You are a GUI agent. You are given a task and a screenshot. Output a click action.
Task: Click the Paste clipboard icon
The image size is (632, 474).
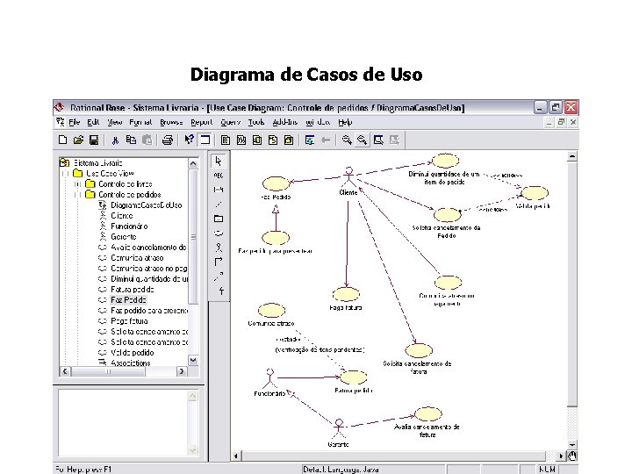pos(147,140)
